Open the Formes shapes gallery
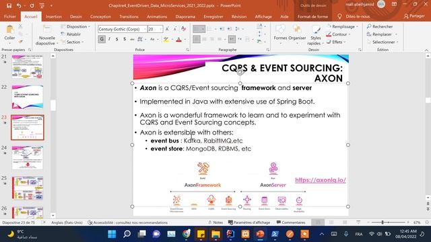The image size is (431, 242). point(280,35)
